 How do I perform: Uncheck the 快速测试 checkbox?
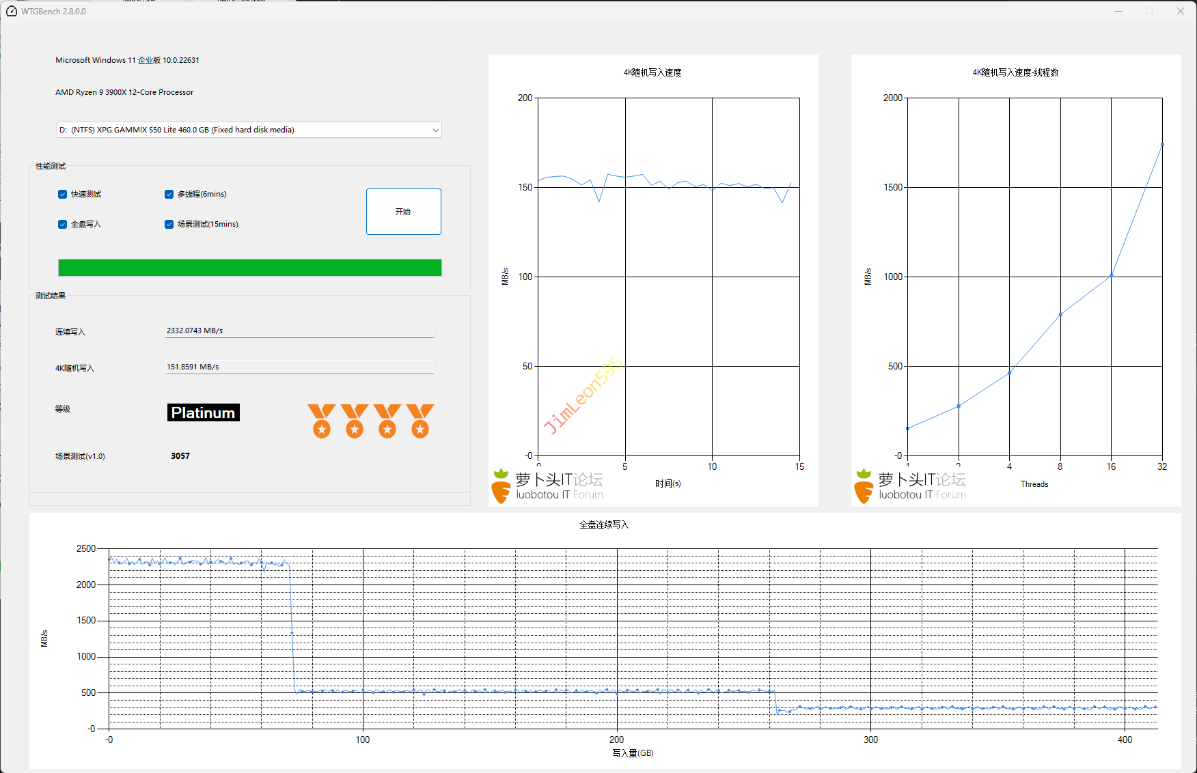click(x=63, y=195)
